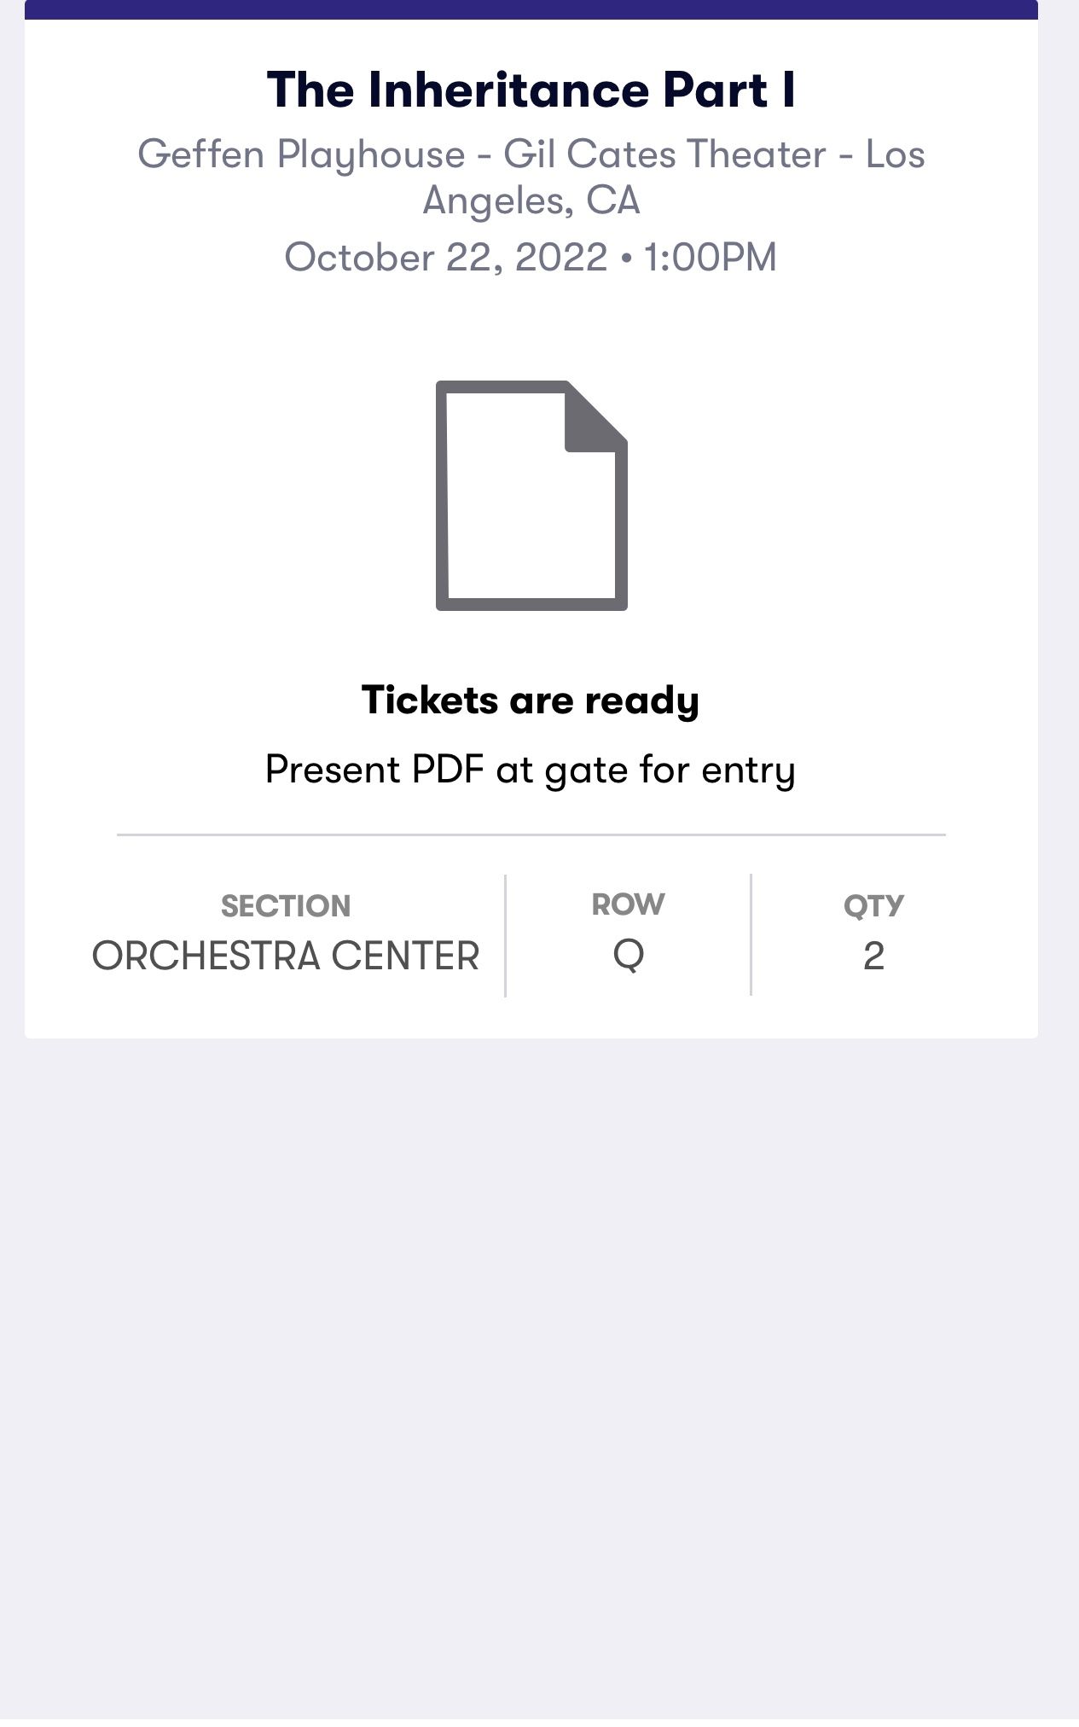Tap the horizontal divider under the PDF message

click(531, 834)
